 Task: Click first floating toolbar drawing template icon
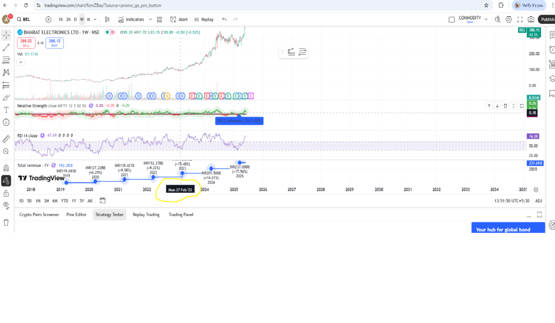[x=291, y=52]
